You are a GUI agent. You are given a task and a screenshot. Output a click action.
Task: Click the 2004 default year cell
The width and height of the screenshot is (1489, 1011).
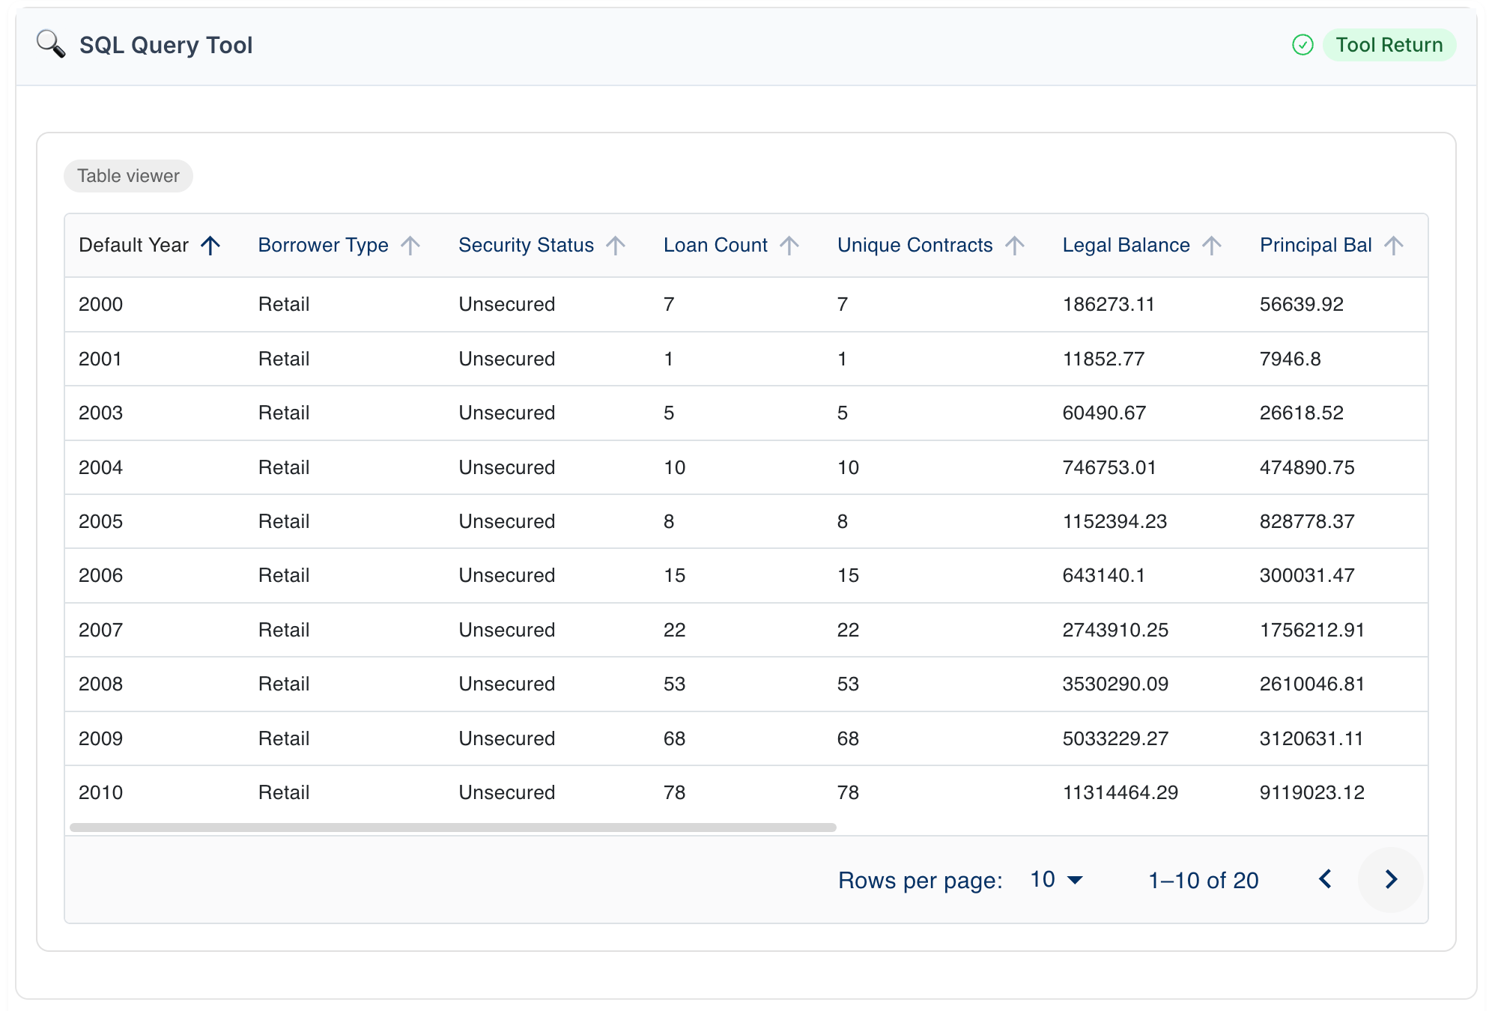[x=100, y=467]
